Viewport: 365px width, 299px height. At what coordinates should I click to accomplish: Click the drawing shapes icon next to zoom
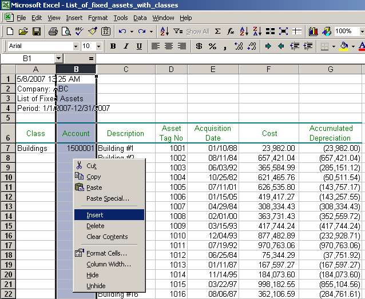(326, 31)
